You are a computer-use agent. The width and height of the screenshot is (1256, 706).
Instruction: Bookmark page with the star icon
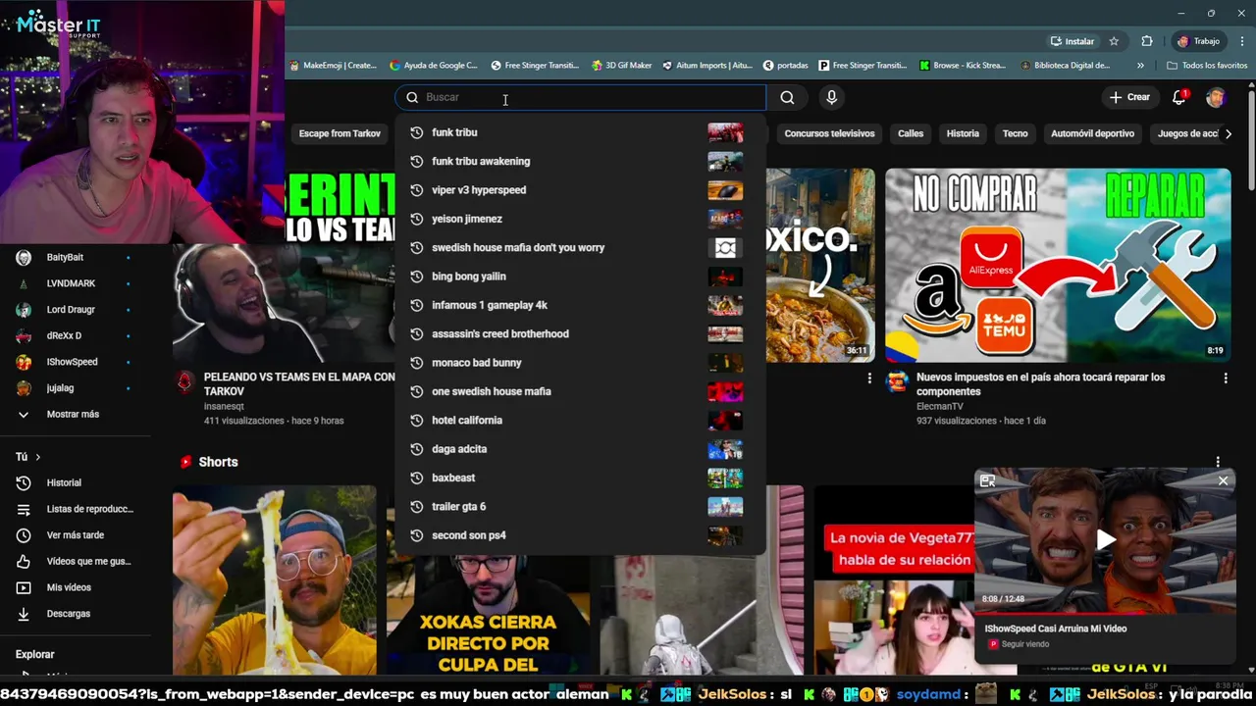1114,41
